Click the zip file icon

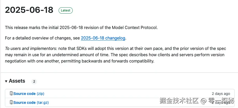point(11,94)
